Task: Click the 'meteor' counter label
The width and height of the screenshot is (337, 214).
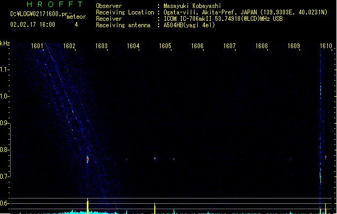Action: (x=76, y=17)
